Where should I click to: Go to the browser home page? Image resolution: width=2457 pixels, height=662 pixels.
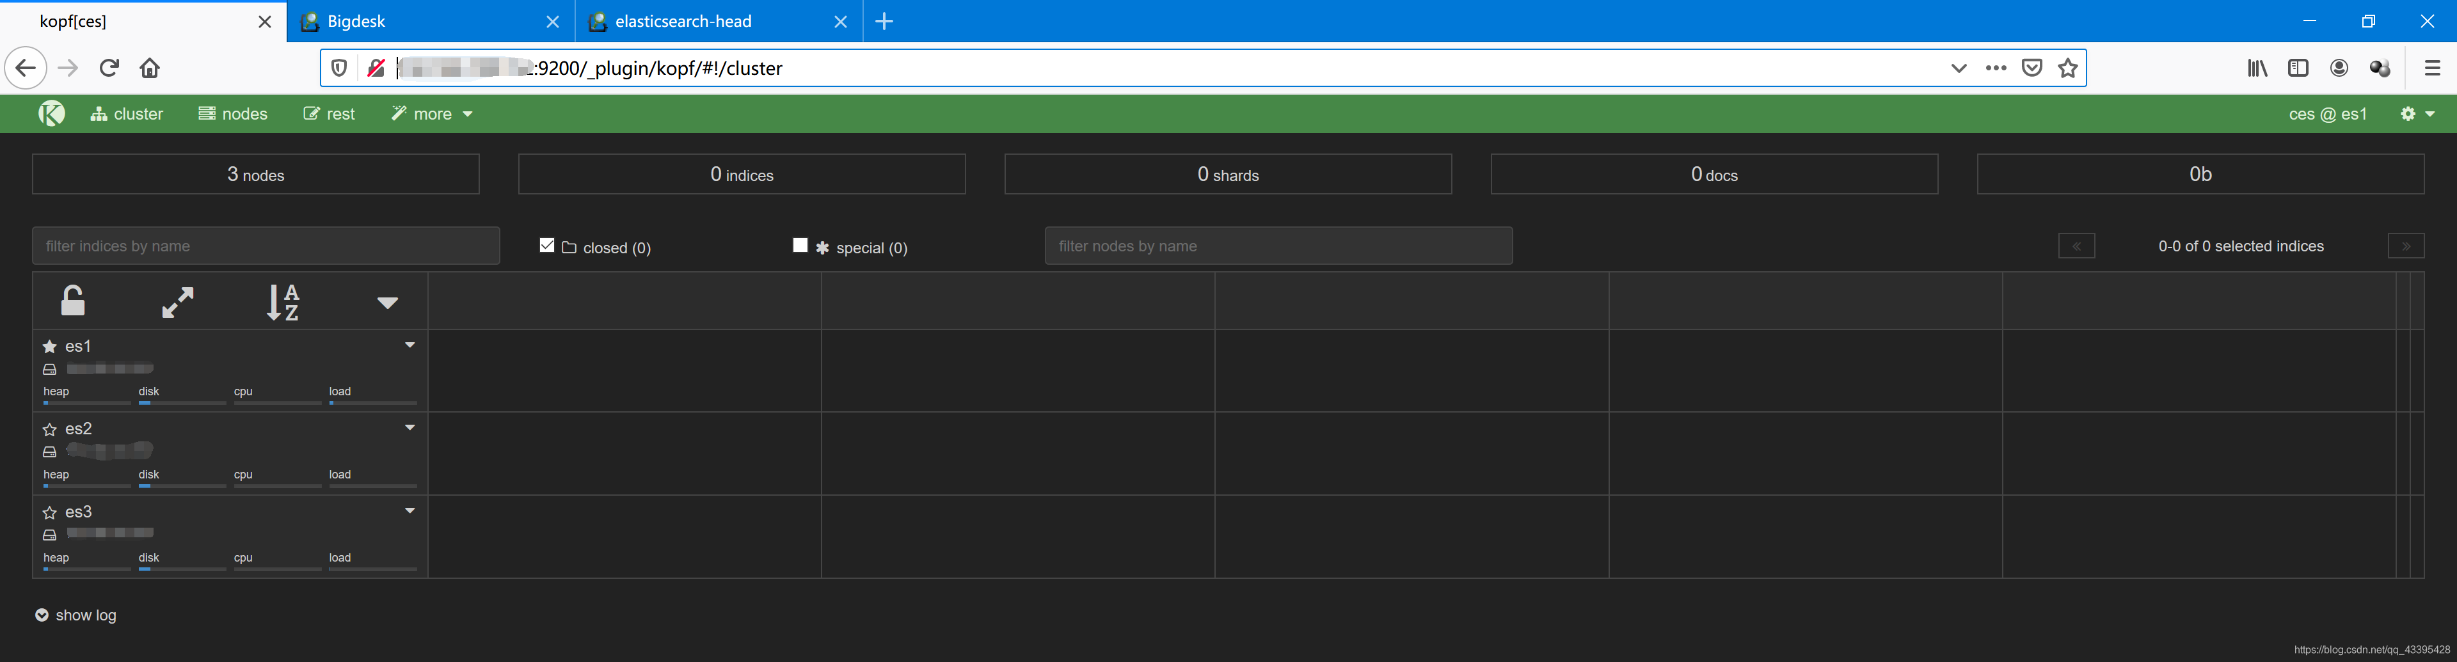point(150,68)
